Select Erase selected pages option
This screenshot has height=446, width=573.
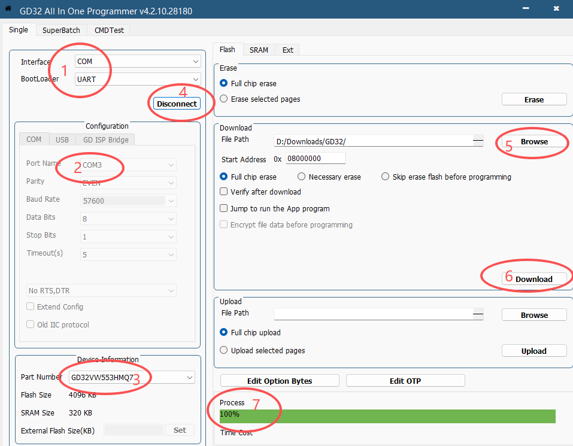click(x=224, y=99)
